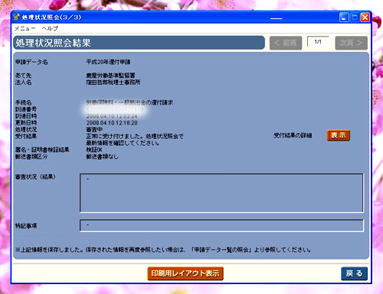Click the 1/1 page number field
383x294 pixels.
click(318, 42)
